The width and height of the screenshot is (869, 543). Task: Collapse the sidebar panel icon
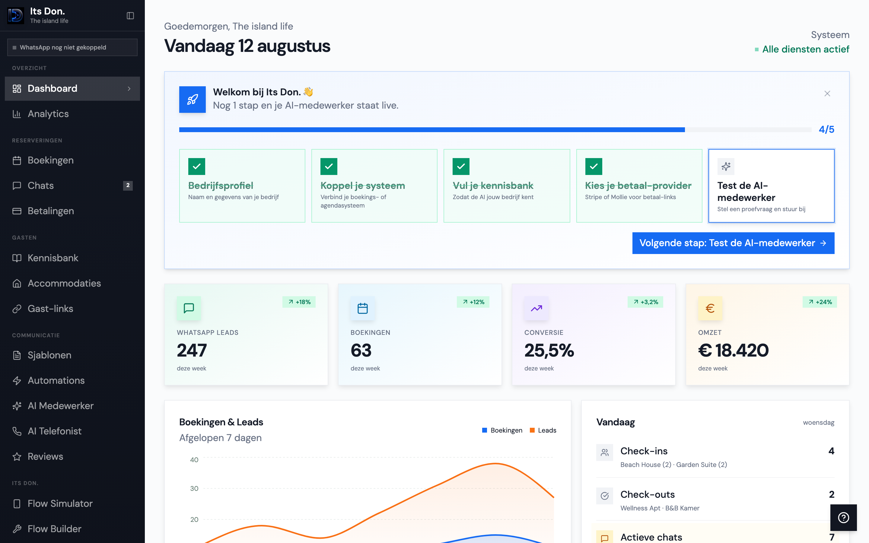point(130,15)
